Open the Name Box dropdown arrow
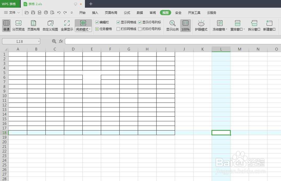Screen dimensions: 281x181 pos(39,41)
